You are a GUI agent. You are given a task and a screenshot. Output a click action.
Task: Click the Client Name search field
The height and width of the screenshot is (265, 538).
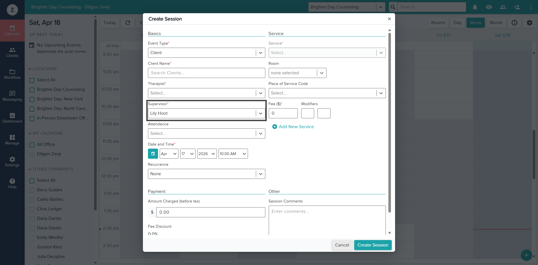click(207, 73)
